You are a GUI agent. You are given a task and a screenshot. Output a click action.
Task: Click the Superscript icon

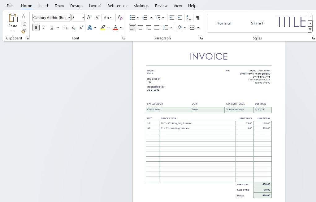[81, 28]
